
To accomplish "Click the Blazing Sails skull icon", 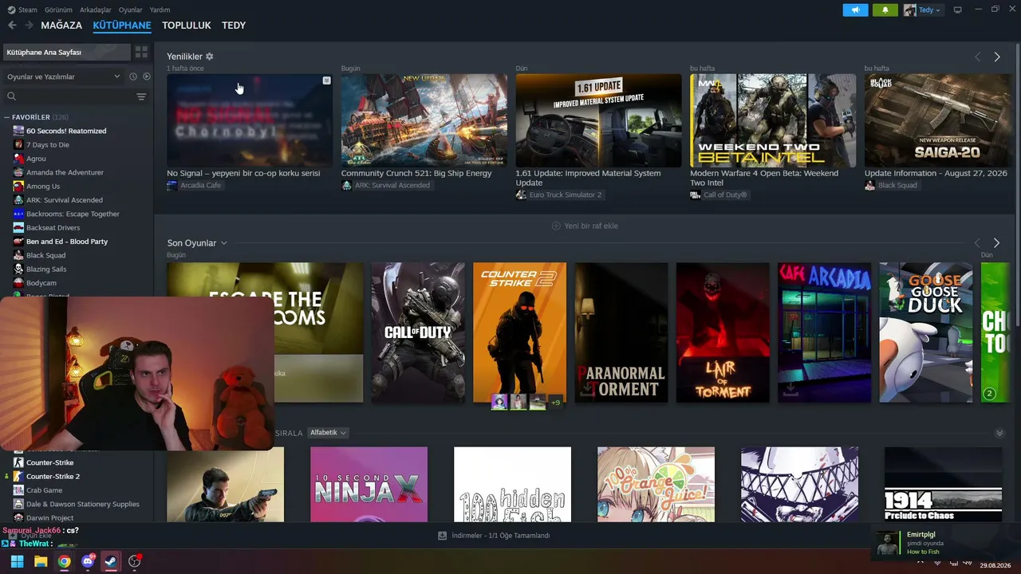I will pos(18,269).
